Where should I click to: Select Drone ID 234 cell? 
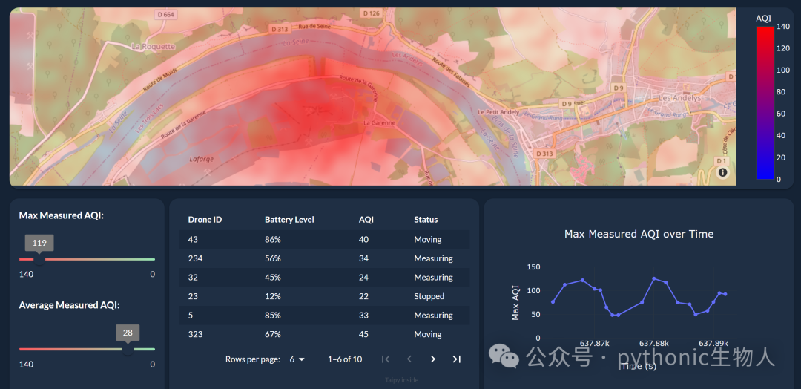[195, 258]
